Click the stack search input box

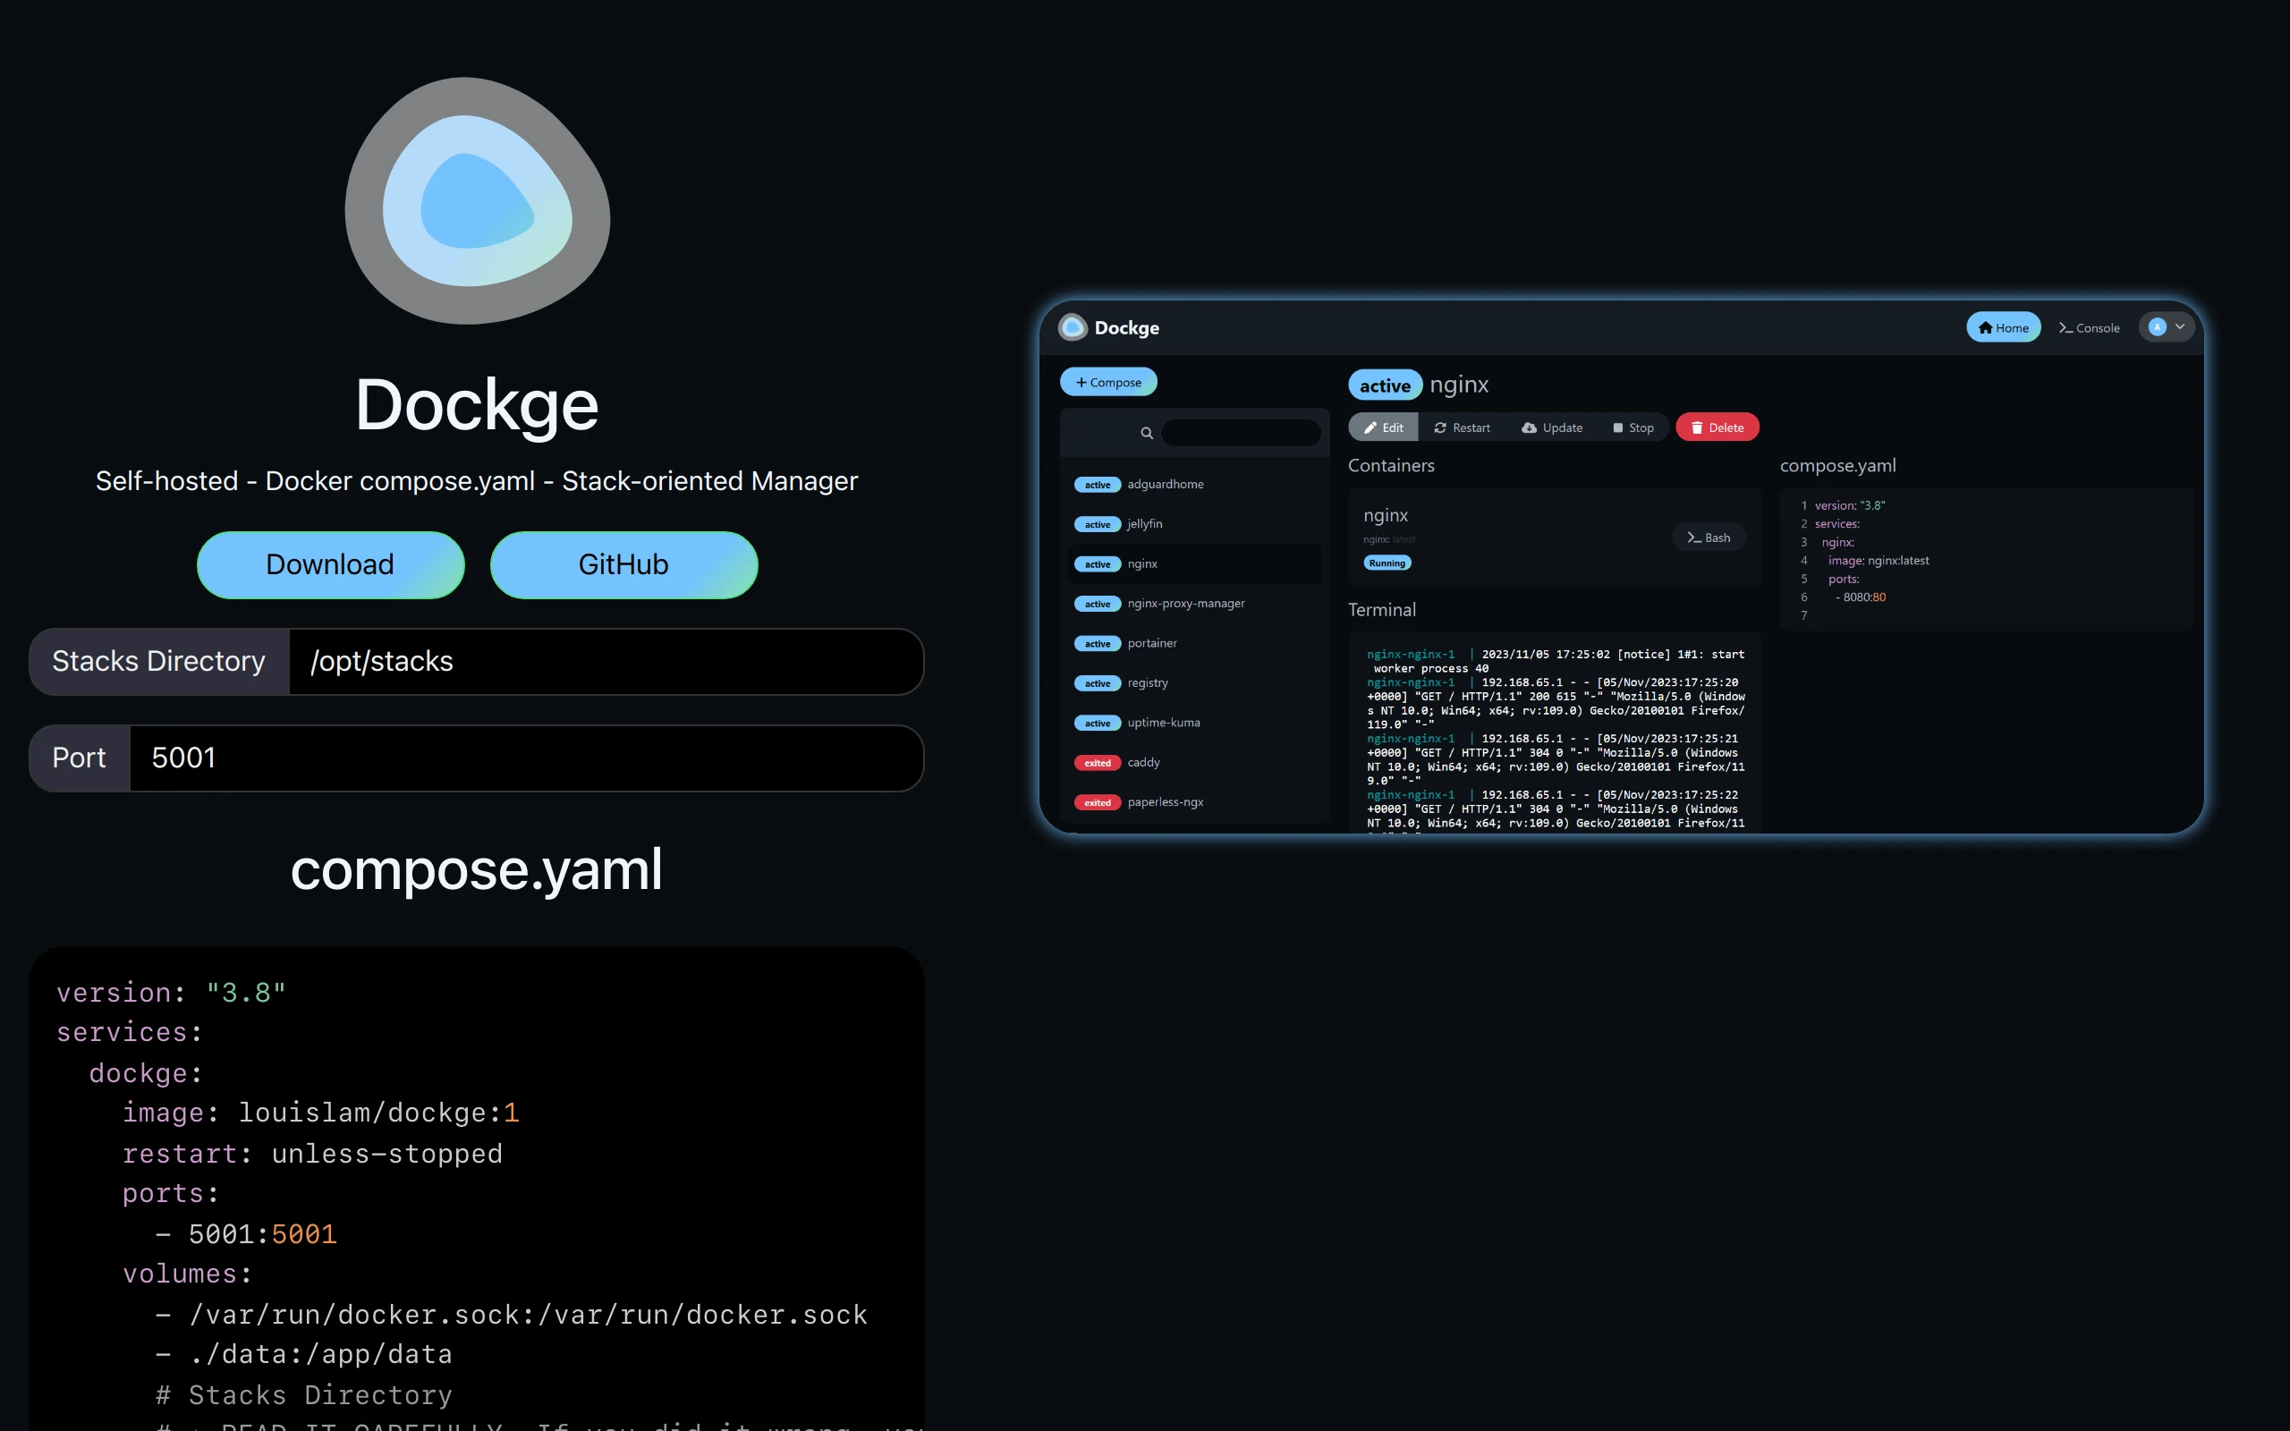tap(1241, 433)
